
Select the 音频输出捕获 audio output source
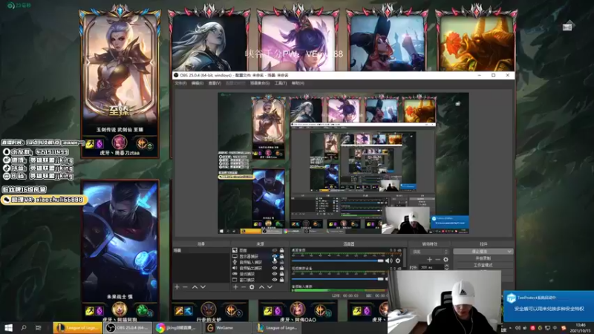pos(258,268)
